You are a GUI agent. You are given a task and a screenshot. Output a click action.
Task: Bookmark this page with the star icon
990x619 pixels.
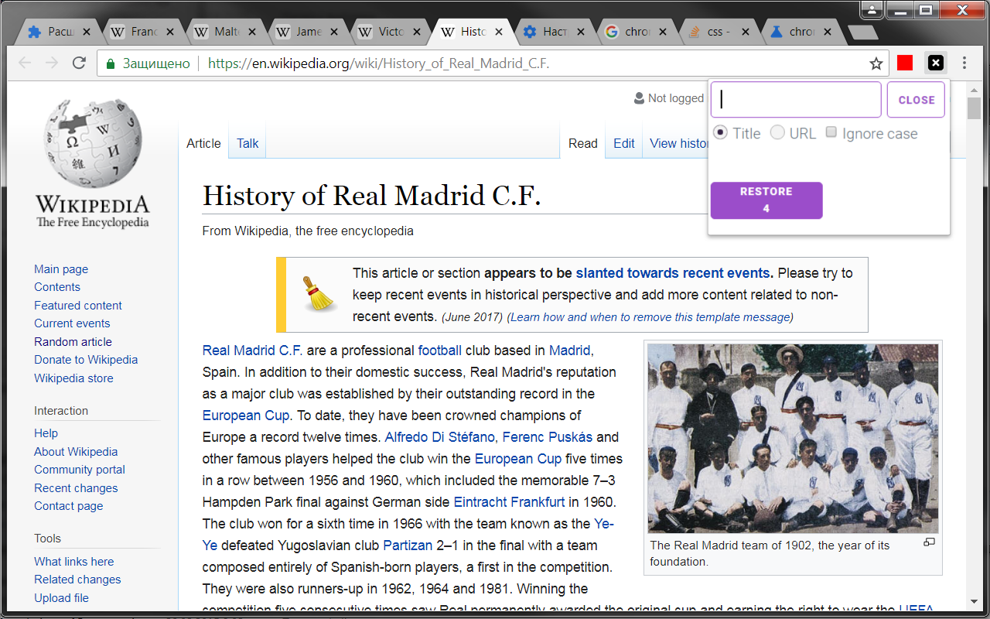click(876, 63)
